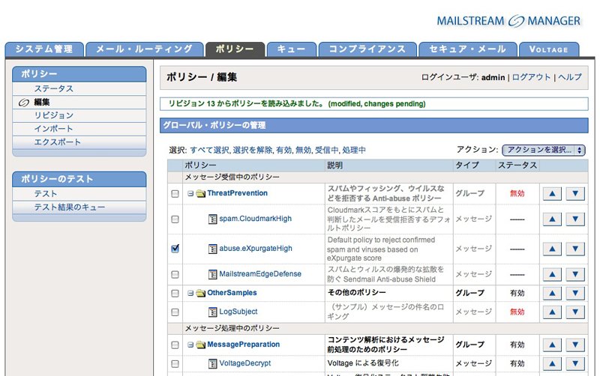Move spam.CloudmarkHigh down with its arrow
This screenshot has height=376, width=600.
[575, 219]
